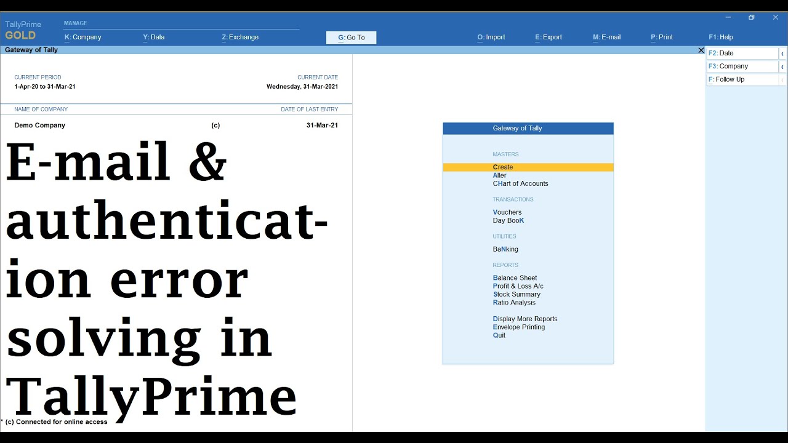Open the M: E-mail menu
This screenshot has height=443, width=788.
click(x=607, y=37)
